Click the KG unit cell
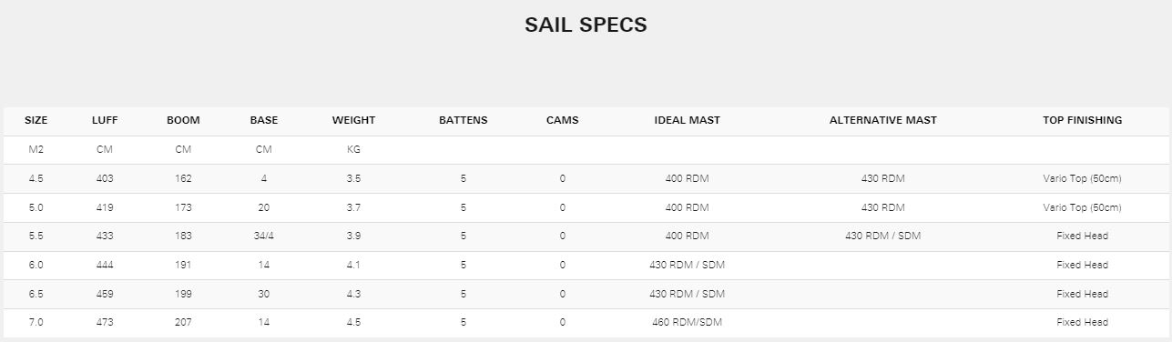This screenshot has height=342, width=1172. [x=353, y=150]
